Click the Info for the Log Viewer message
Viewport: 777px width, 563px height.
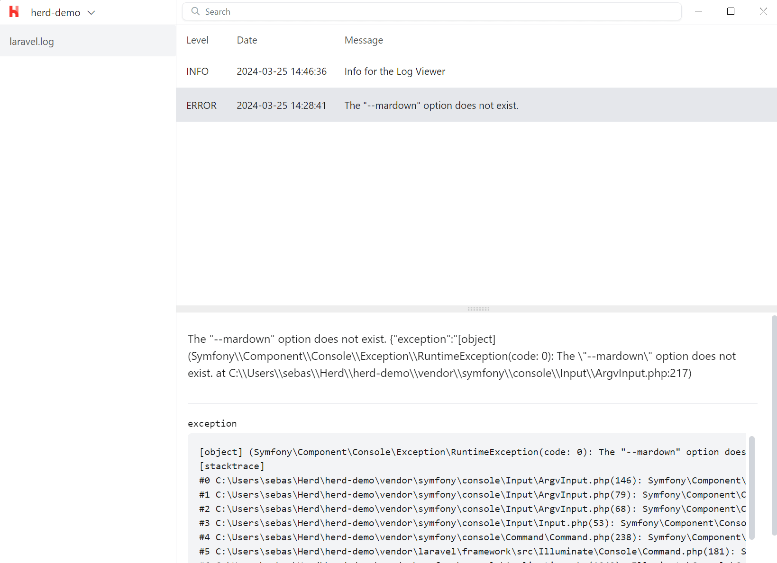coord(394,71)
